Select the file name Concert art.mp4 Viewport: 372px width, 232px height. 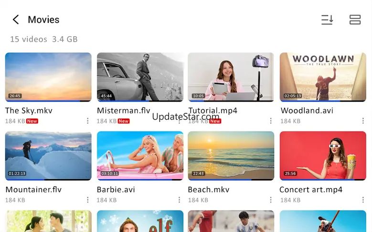[311, 190]
